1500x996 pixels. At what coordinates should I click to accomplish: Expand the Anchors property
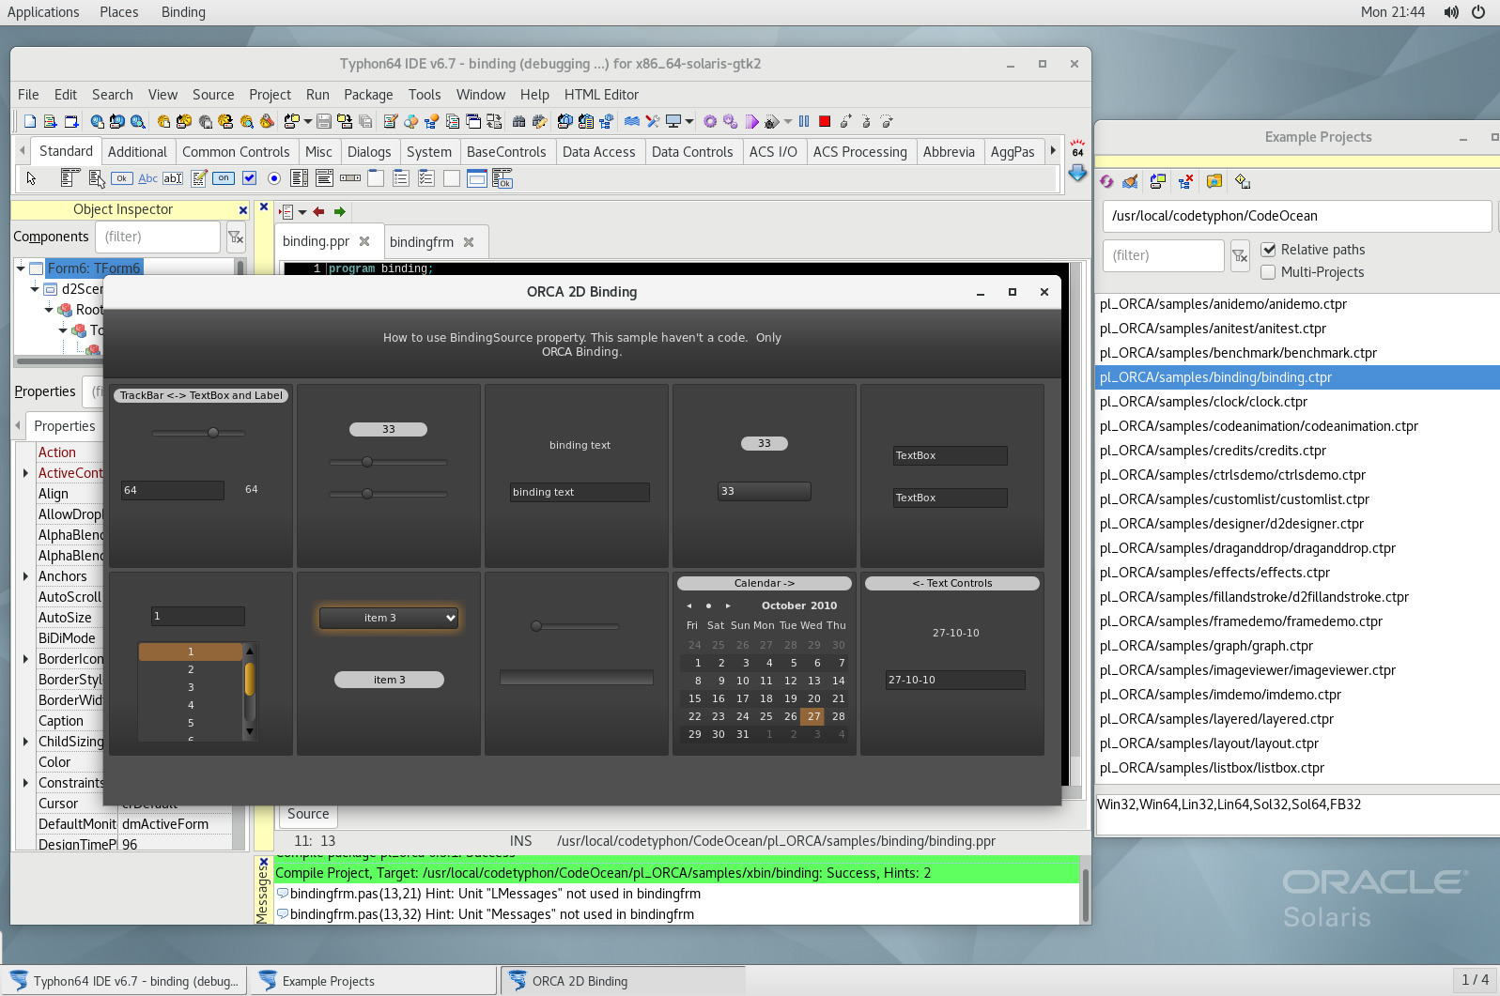pyautogui.click(x=25, y=576)
